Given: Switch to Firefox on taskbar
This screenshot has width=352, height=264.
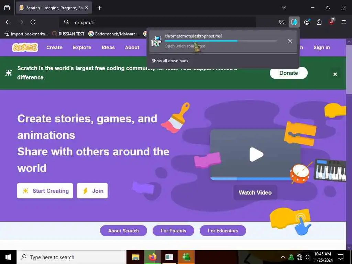Looking at the screenshot, I should tap(153, 257).
